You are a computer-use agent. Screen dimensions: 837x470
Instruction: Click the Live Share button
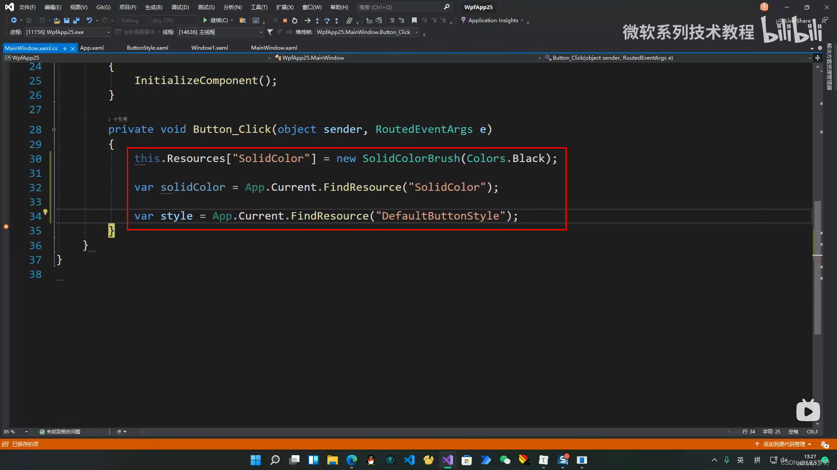794,20
